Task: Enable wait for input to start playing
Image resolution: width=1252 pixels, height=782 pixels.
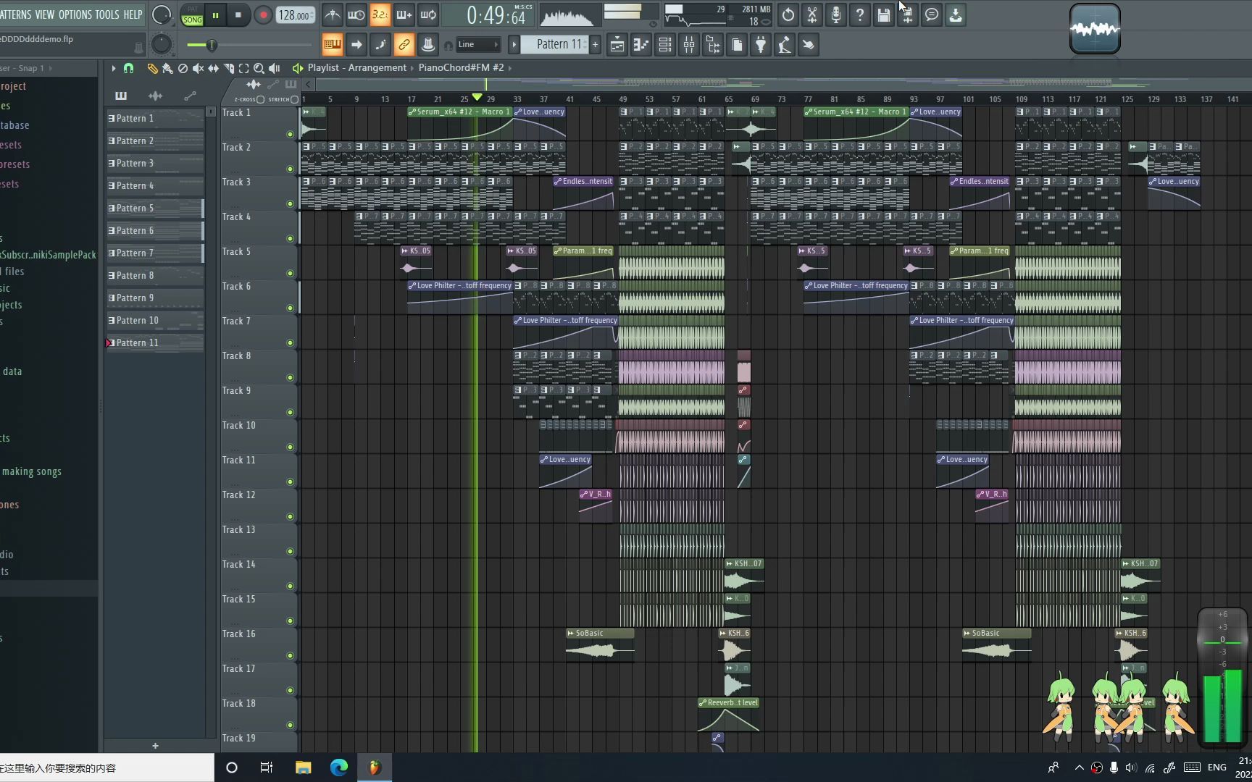Action: (356, 14)
